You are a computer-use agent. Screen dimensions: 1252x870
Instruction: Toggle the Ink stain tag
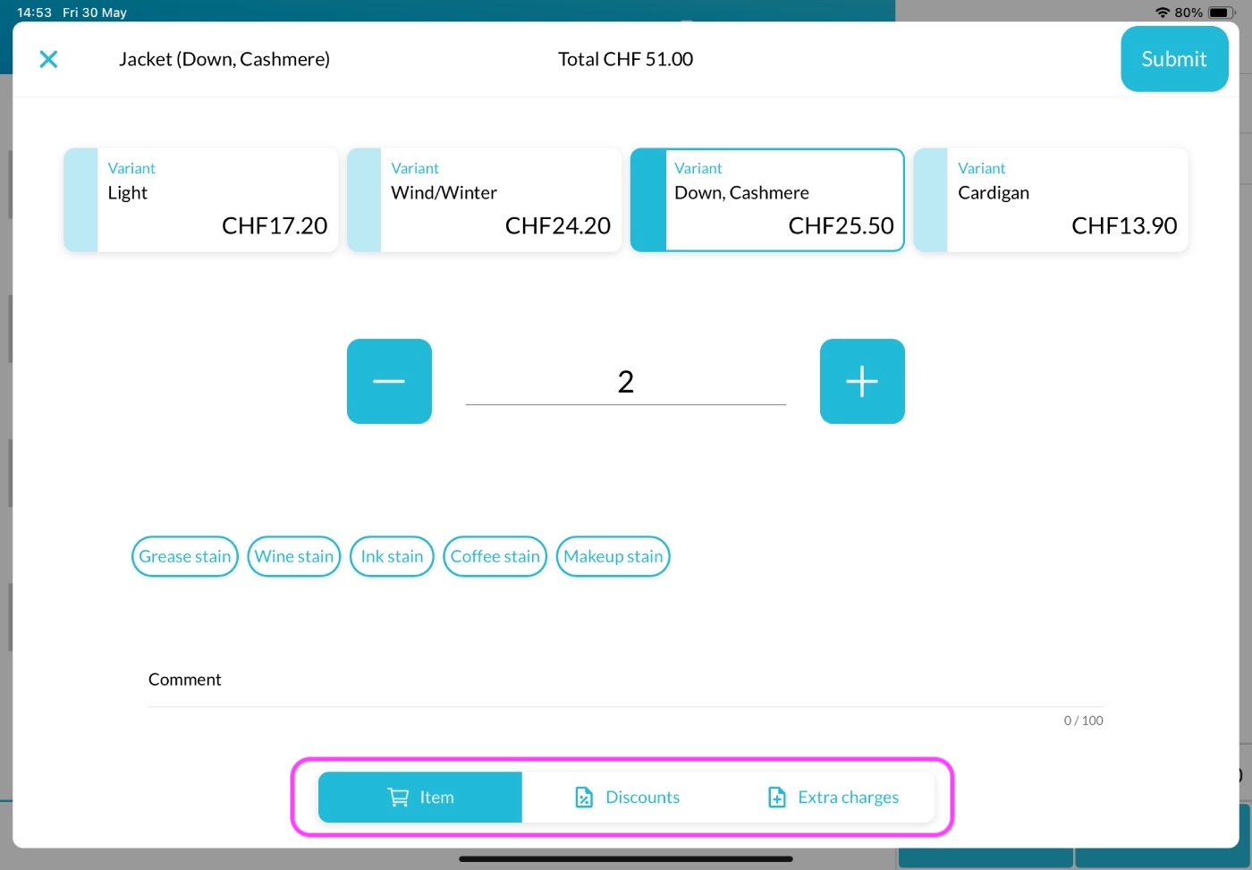click(392, 556)
